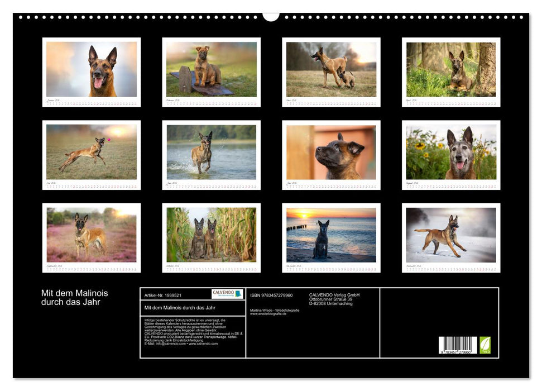Open the June water-splashing dog photo

coord(213,151)
